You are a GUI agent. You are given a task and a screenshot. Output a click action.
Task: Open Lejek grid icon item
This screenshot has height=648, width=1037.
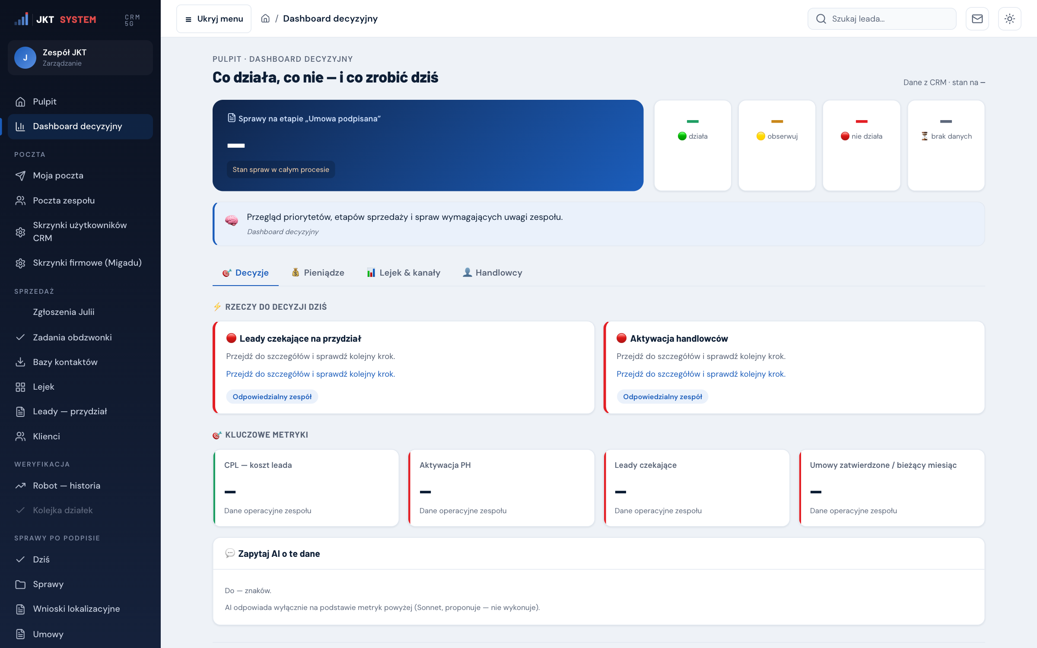click(80, 387)
